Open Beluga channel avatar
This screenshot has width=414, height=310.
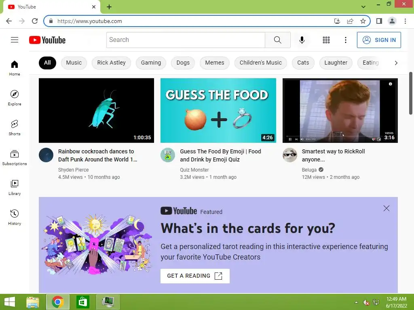[289, 155]
